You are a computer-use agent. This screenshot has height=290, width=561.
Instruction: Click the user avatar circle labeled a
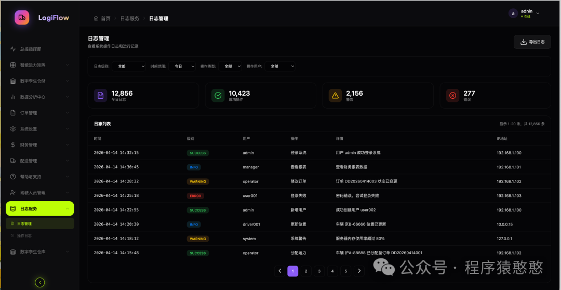point(513,14)
